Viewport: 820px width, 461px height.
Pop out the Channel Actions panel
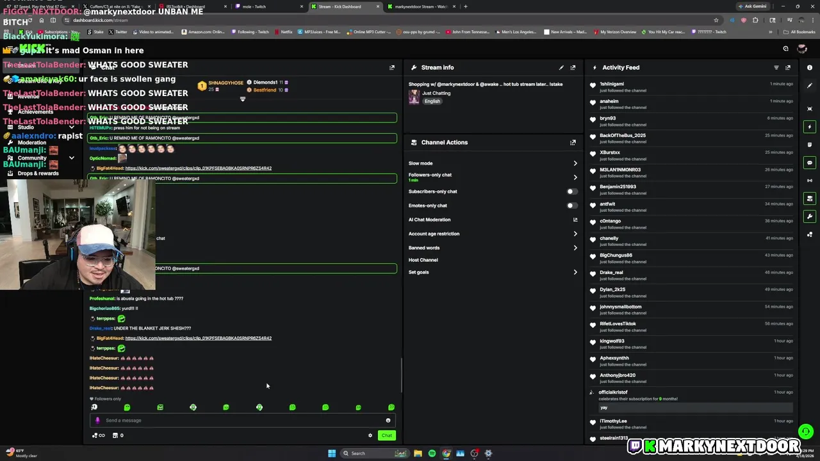(x=573, y=142)
